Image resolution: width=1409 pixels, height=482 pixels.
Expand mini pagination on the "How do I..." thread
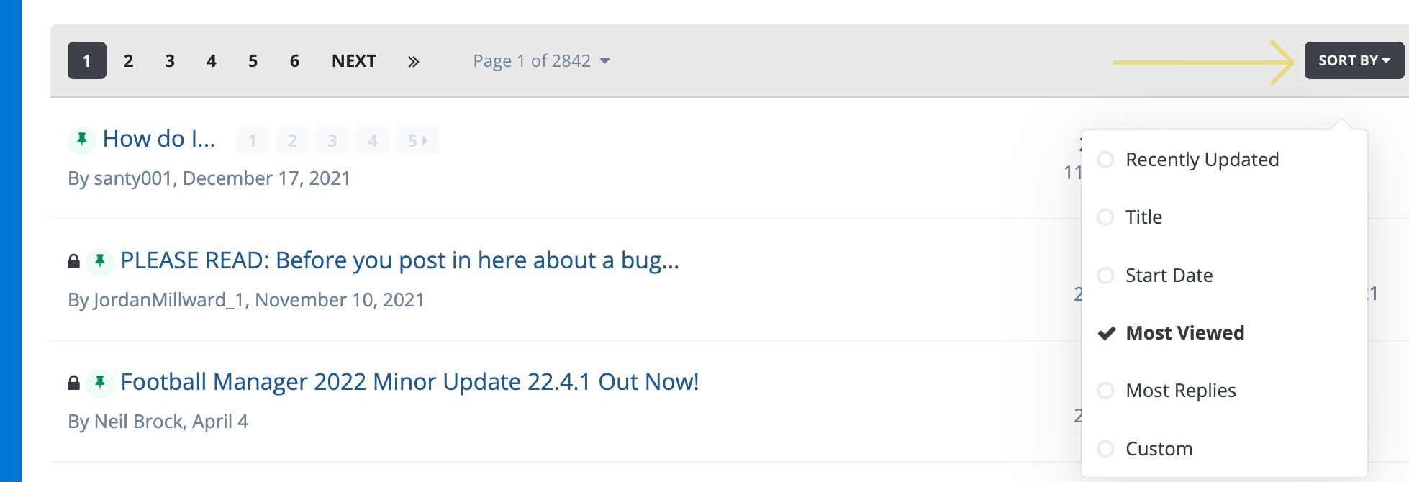point(417,140)
